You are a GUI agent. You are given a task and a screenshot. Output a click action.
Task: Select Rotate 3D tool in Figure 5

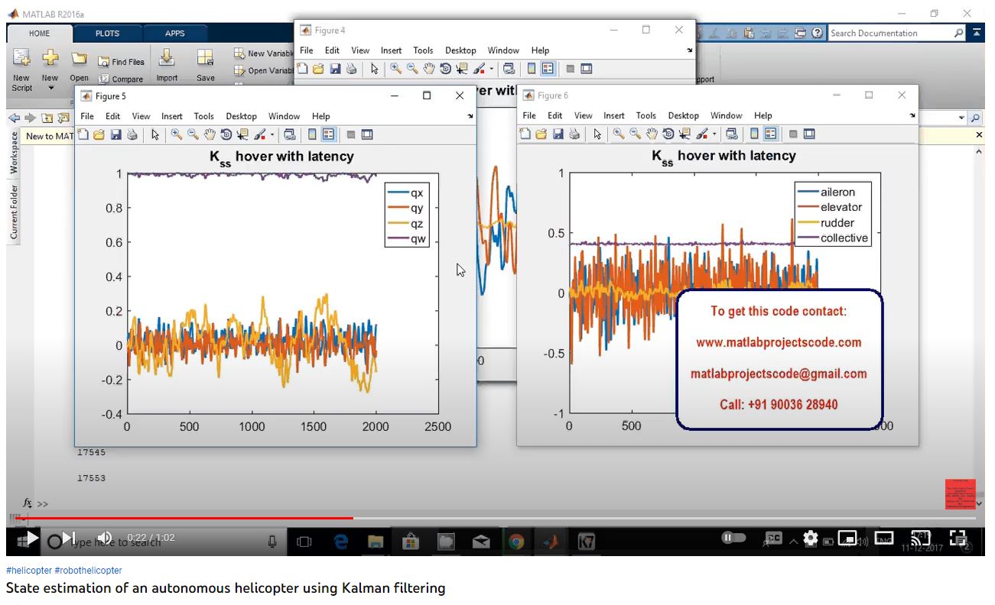226,135
